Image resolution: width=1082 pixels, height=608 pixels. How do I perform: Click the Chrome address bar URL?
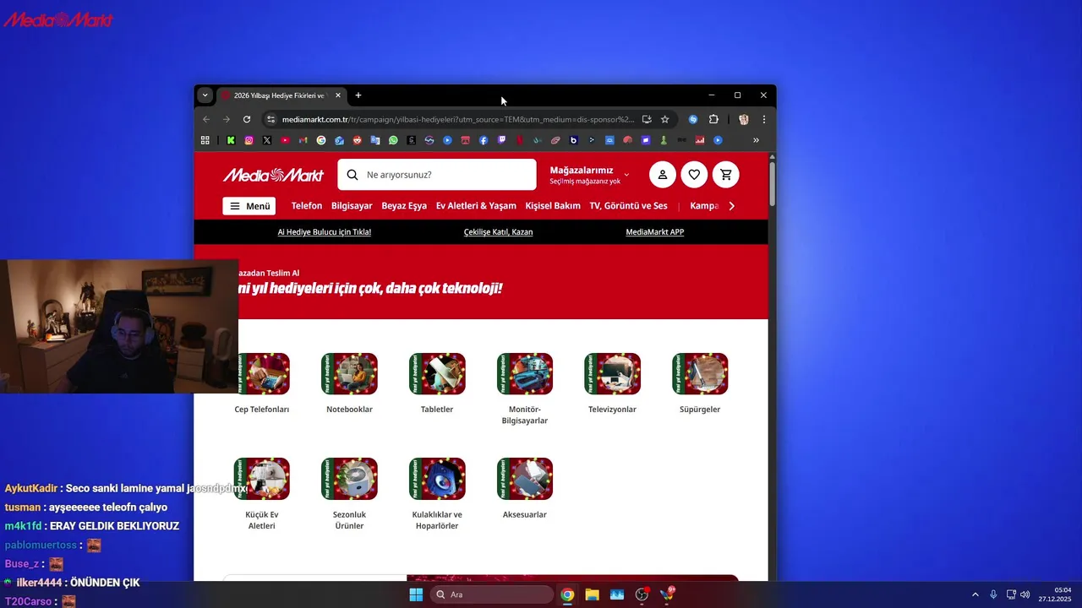457,119
